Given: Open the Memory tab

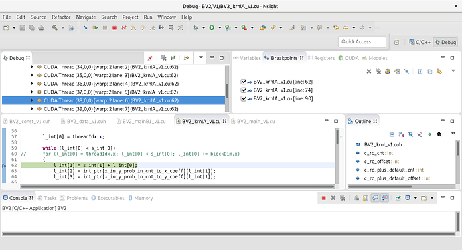Looking at the screenshot, I should click(141, 198).
